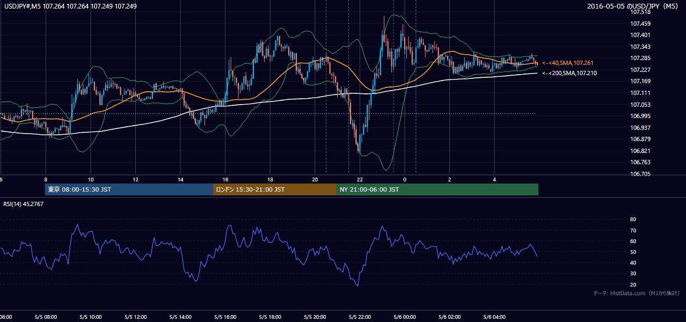Click the 5/5 20:00 date axis label

click(315, 317)
